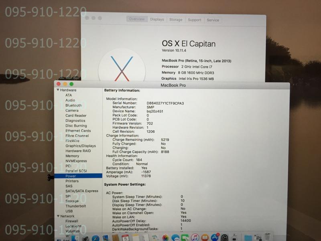
Task: Click battery serial number D864027Y1CTF9CPA3
Action: (165, 103)
